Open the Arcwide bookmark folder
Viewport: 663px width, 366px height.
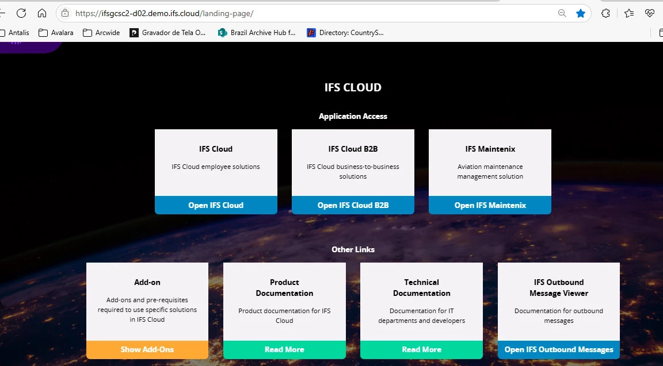(x=101, y=33)
